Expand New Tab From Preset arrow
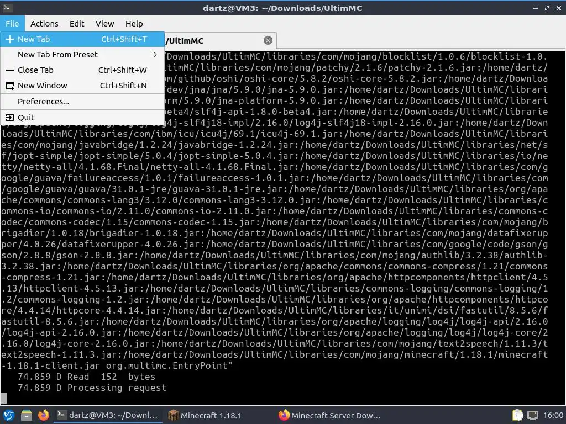The height and width of the screenshot is (424, 566). pos(155,55)
